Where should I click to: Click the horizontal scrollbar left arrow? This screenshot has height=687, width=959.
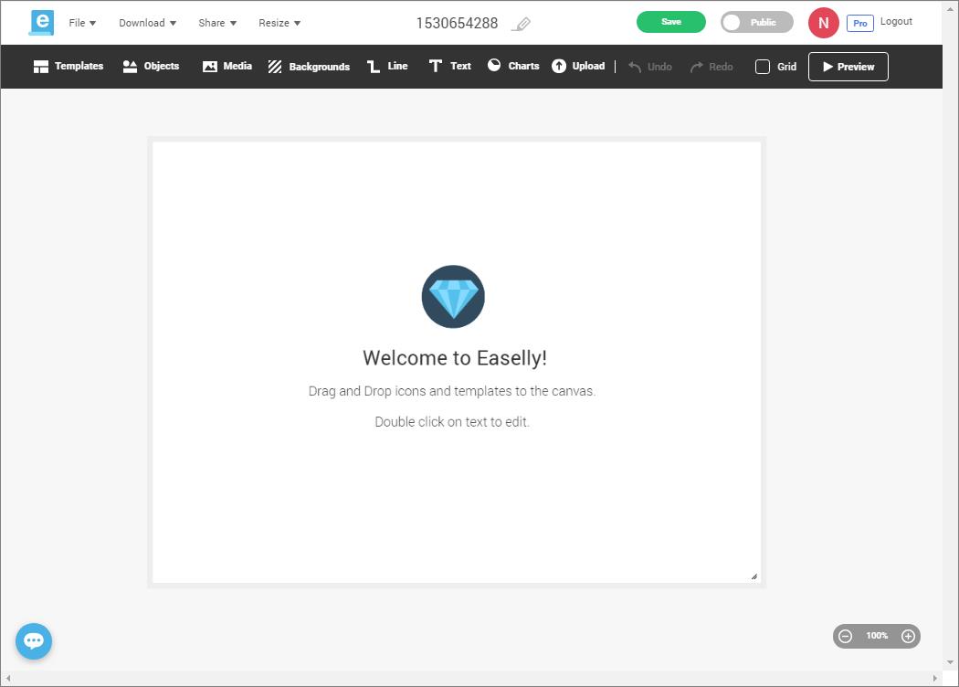8,678
